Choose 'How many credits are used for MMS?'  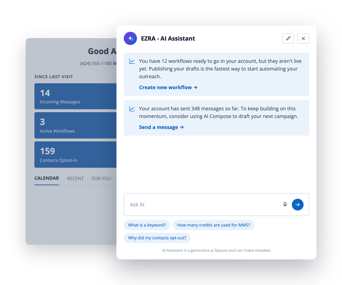[213, 225]
